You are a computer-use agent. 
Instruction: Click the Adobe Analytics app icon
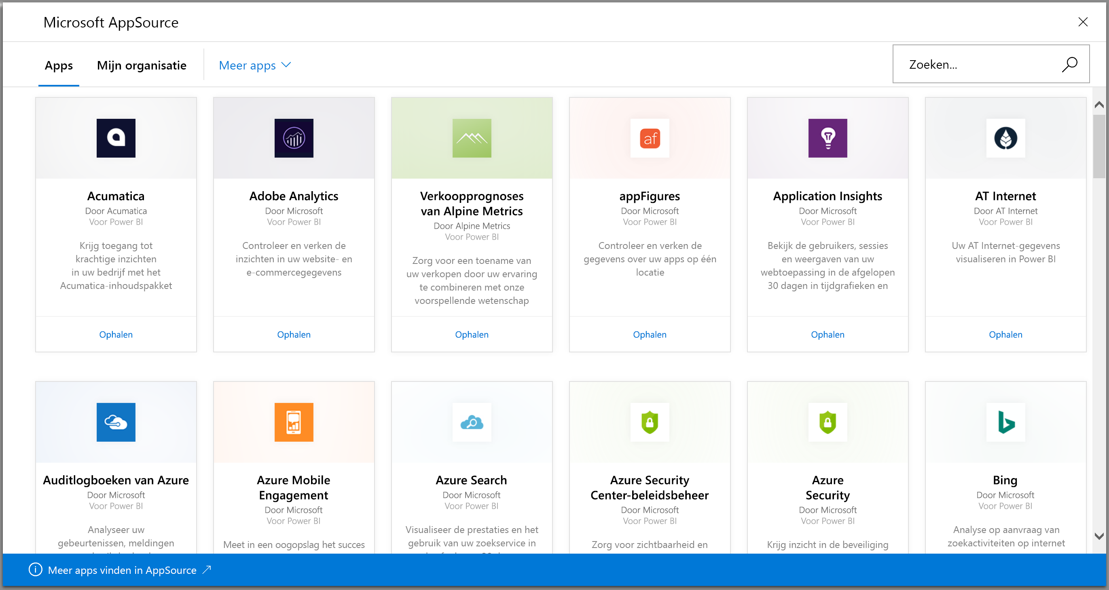click(x=294, y=139)
